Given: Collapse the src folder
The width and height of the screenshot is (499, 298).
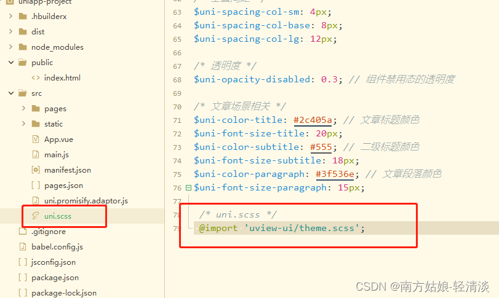Looking at the screenshot, I should 11,93.
